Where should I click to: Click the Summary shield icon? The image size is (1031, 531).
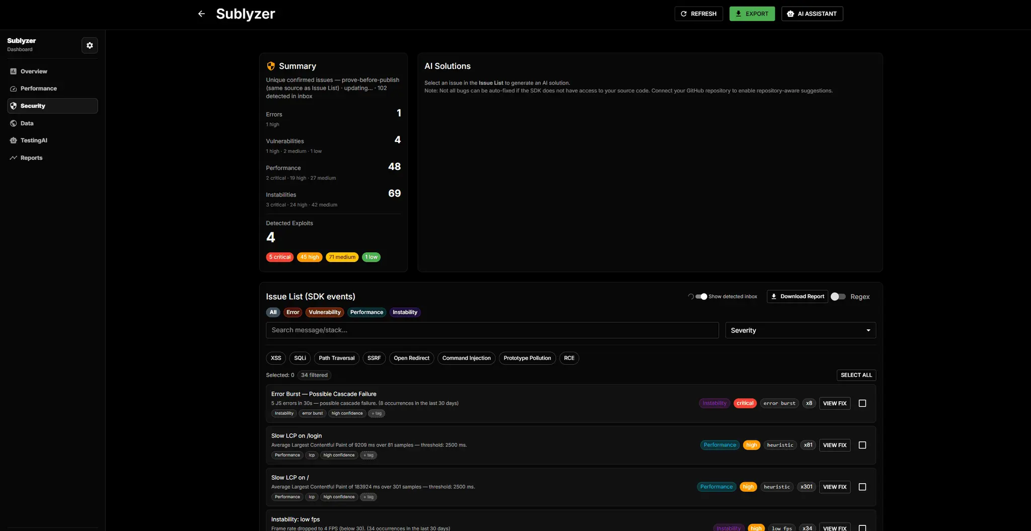point(271,66)
